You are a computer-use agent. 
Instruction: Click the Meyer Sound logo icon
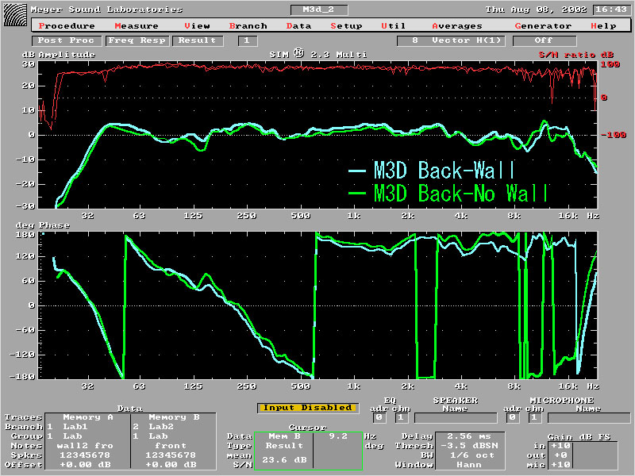coord(15,15)
